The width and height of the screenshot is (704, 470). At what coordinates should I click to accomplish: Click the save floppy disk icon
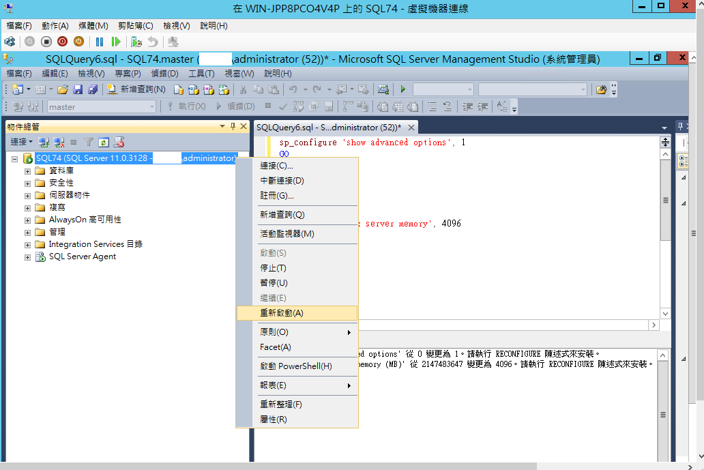click(x=78, y=90)
